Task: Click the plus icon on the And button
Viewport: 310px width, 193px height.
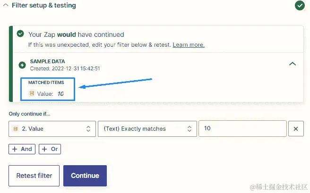Action: [x=15, y=149]
